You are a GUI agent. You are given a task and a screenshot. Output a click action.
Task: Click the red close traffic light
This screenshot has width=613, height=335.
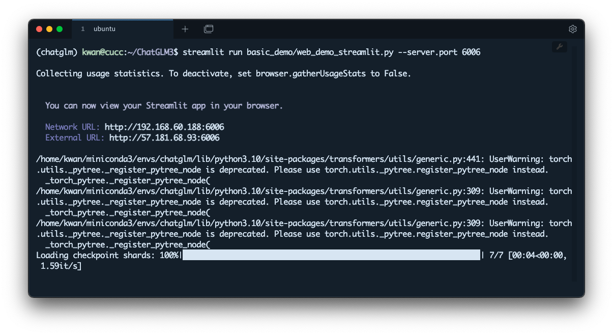tap(39, 29)
